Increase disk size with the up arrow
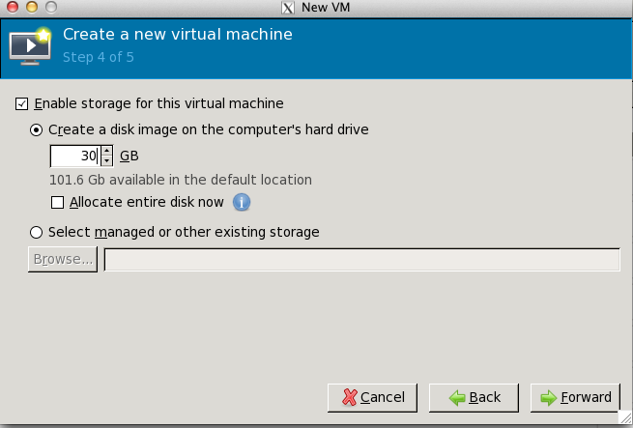Viewport: 633px width, 428px height. tap(106, 151)
